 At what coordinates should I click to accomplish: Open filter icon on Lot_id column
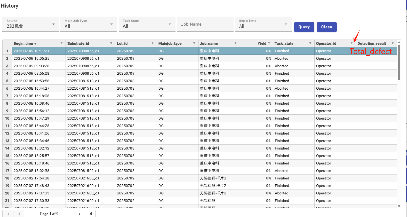coord(152,43)
